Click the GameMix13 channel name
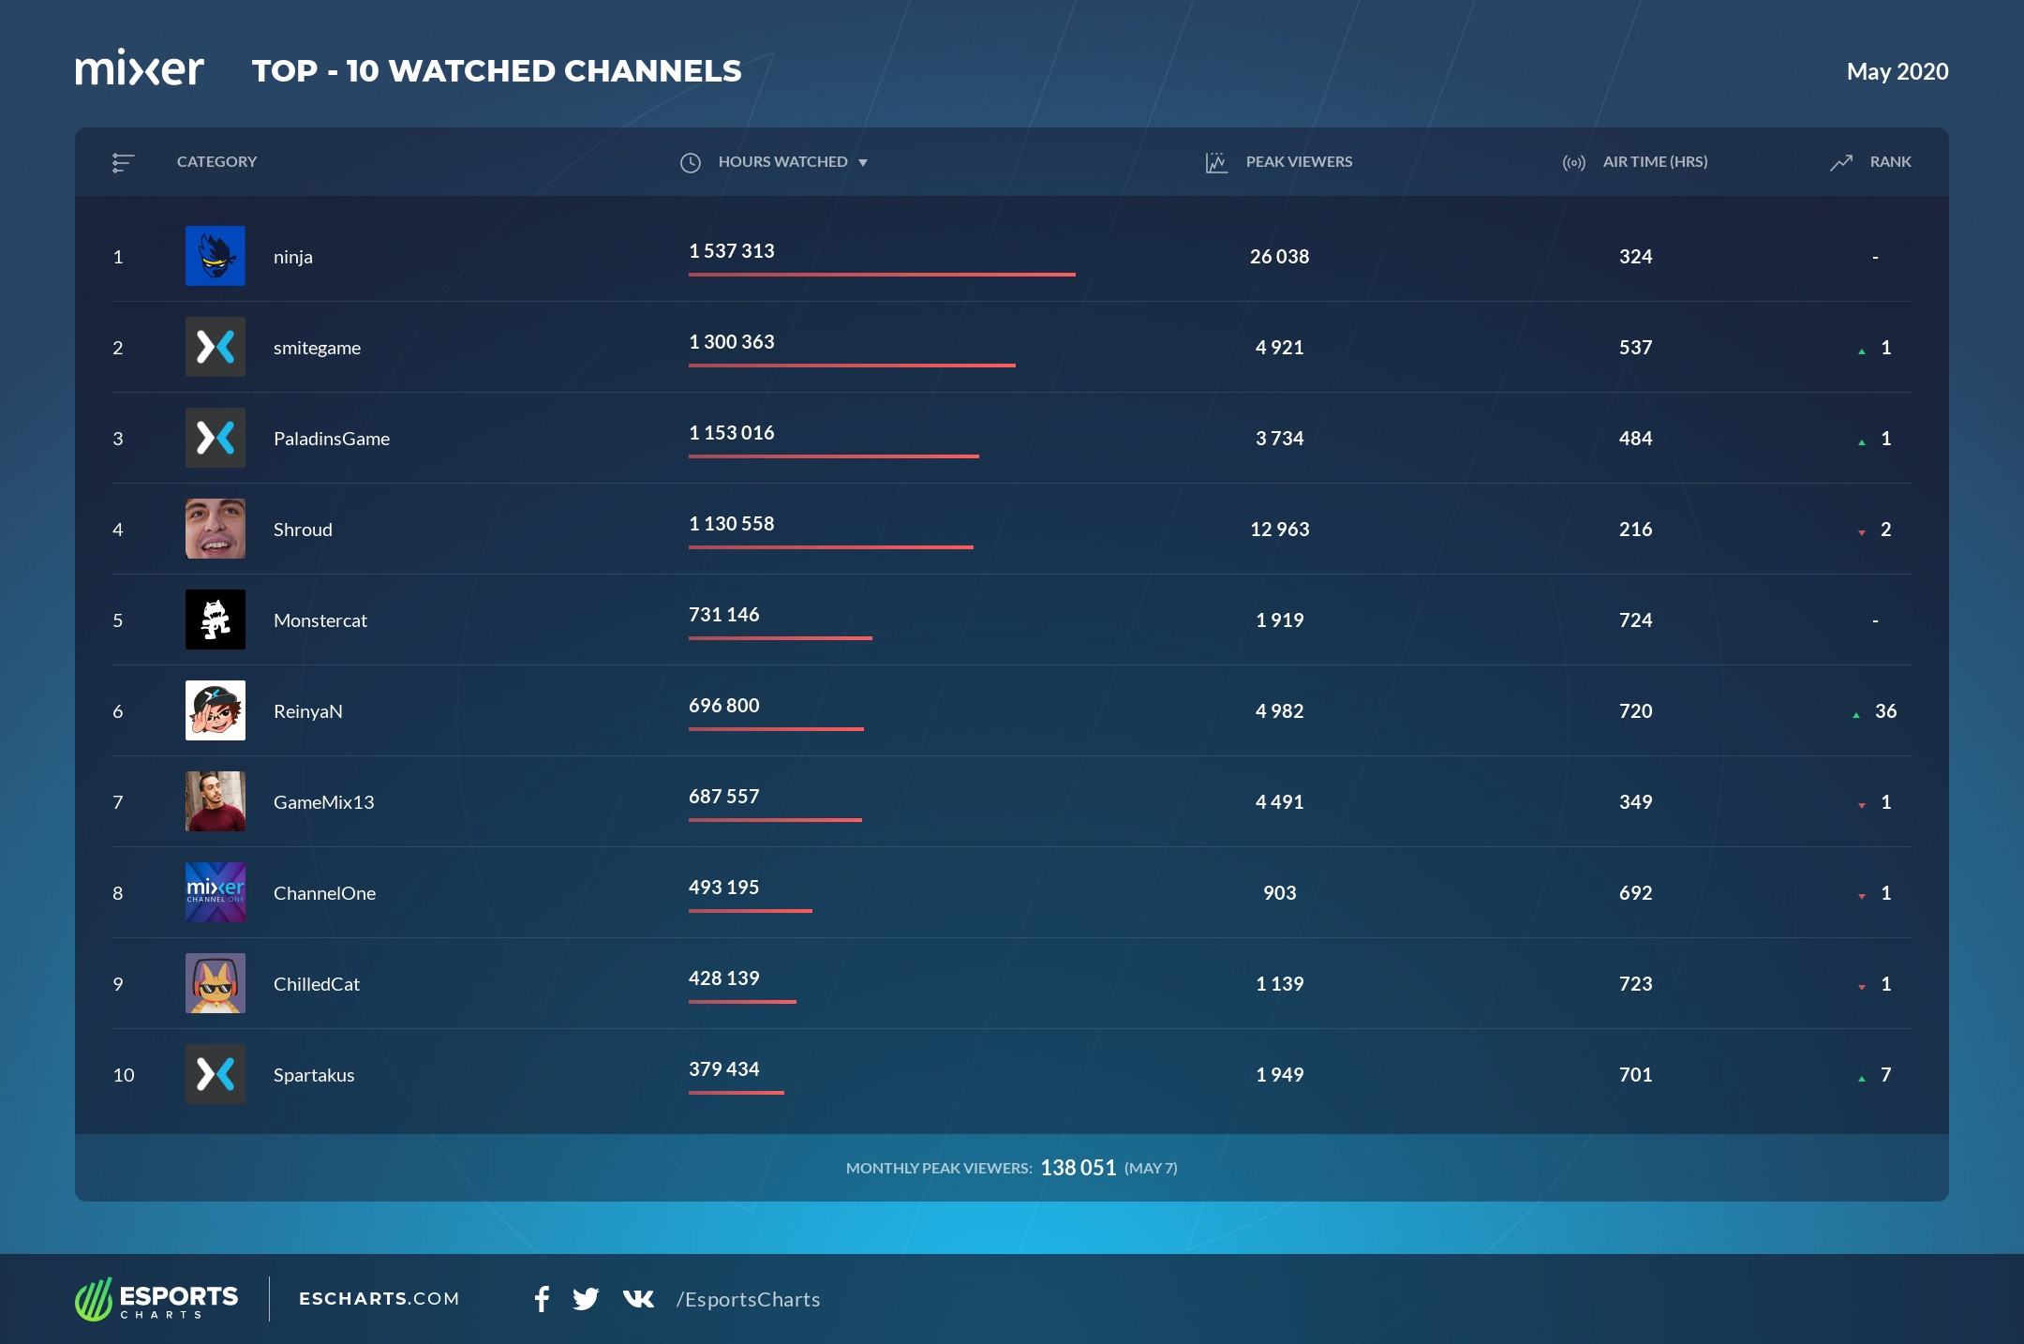This screenshot has width=2024, height=1344. [323, 802]
